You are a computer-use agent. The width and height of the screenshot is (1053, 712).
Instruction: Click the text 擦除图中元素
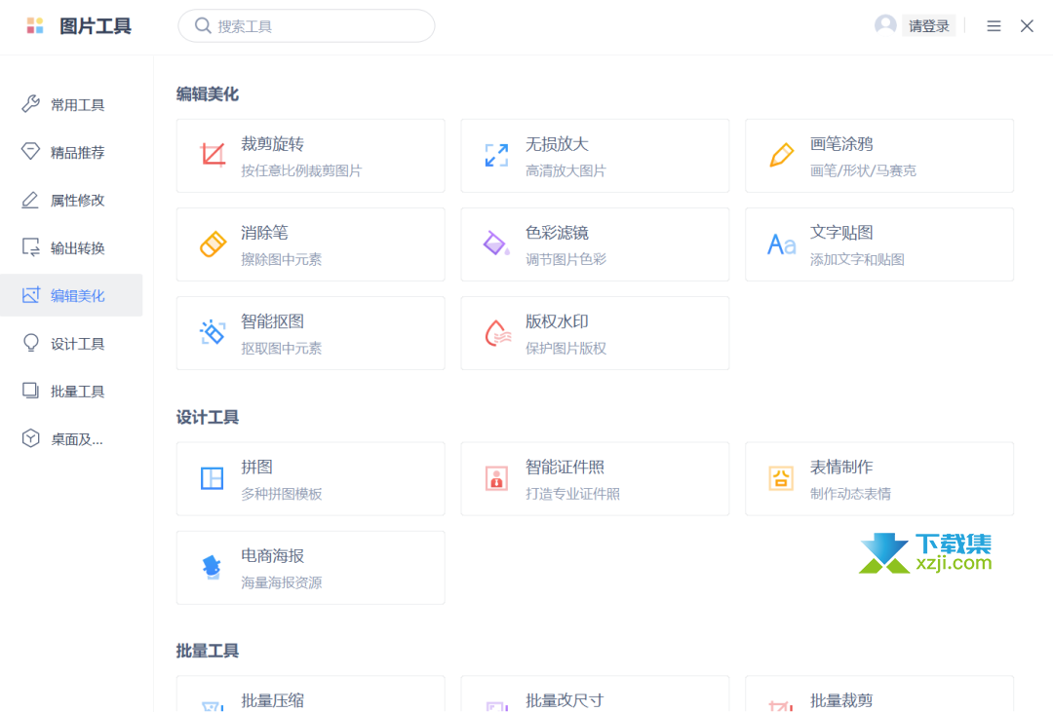282,259
